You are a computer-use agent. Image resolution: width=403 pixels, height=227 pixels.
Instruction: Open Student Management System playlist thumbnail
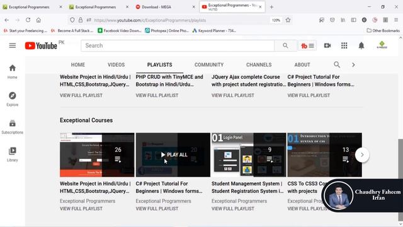249,154
